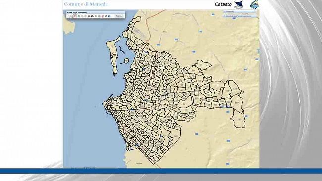This screenshot has height=181, width=322.
Task: Select map sheet 323 on the map
Action: click(x=176, y=136)
